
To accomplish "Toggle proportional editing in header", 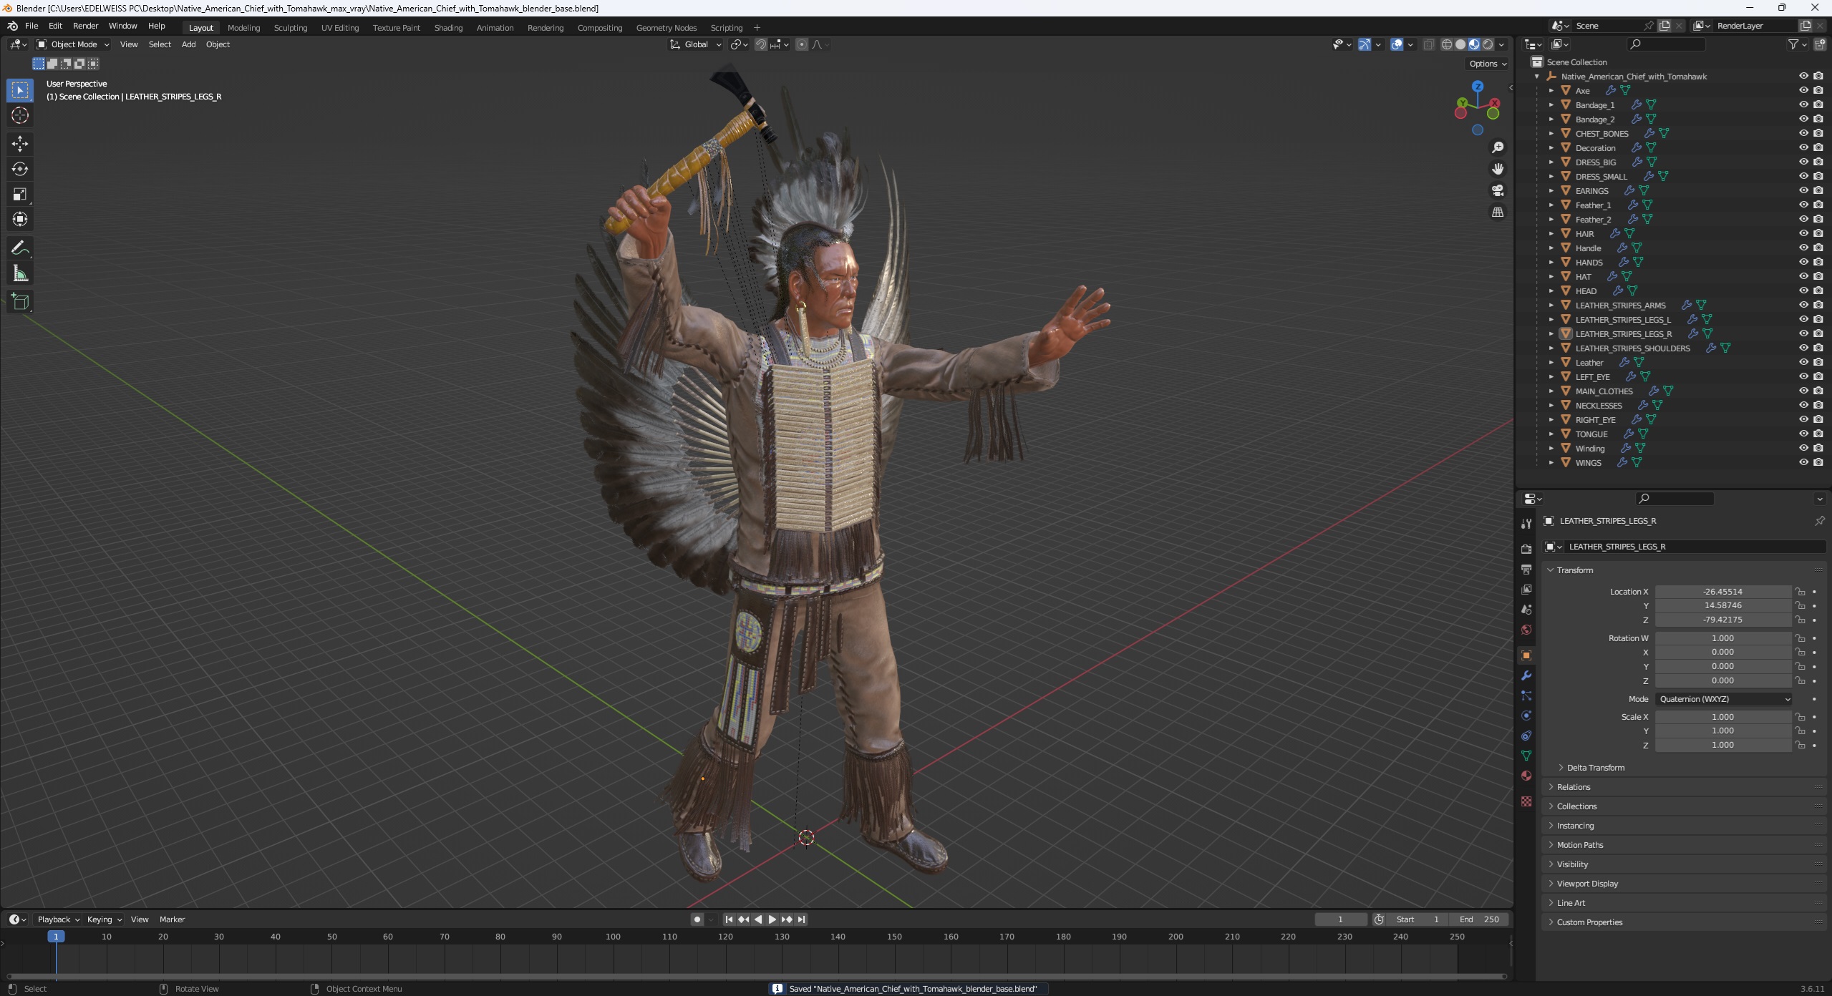I will click(x=802, y=44).
